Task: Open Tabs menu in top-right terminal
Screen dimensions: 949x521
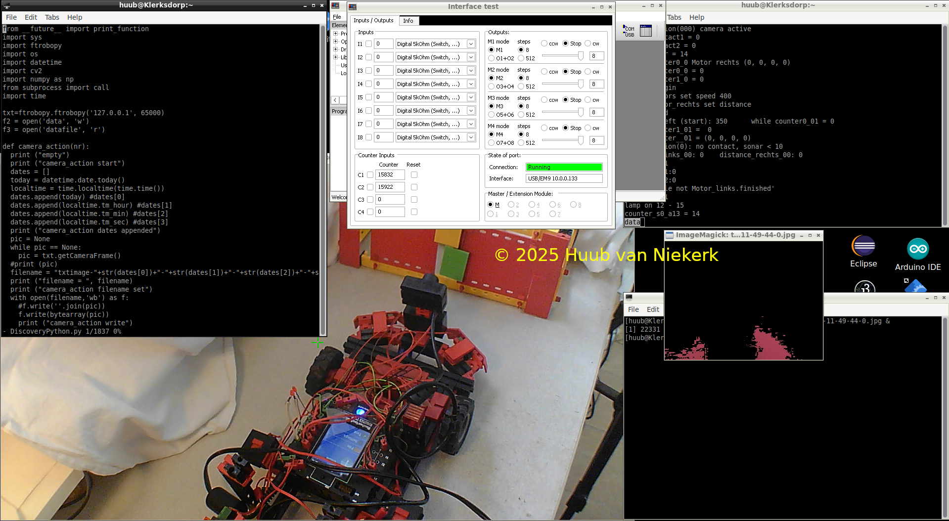Action: tap(674, 17)
